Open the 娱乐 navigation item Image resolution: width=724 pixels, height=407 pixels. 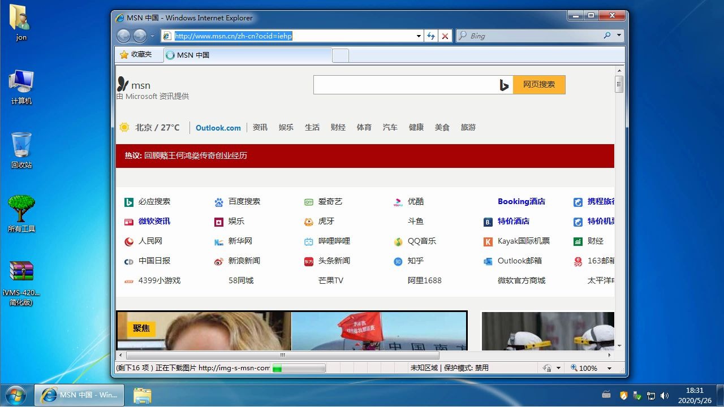(286, 128)
